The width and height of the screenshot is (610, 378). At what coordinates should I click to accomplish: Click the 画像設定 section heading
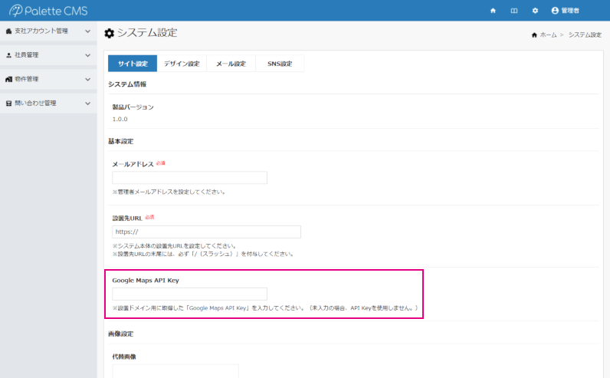tap(120, 334)
